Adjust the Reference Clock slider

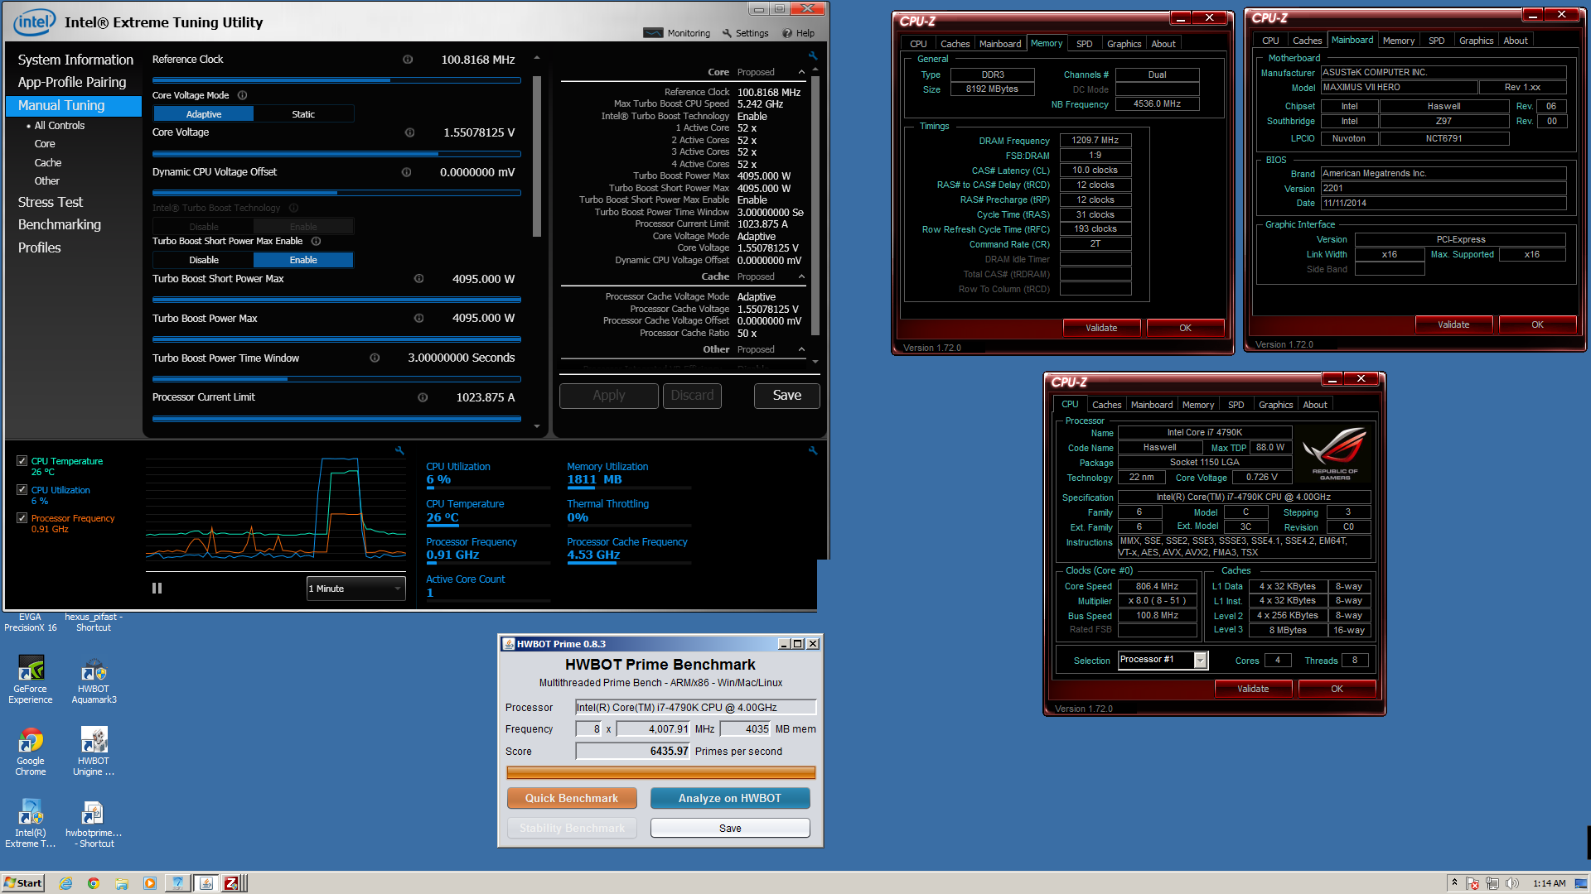point(336,80)
